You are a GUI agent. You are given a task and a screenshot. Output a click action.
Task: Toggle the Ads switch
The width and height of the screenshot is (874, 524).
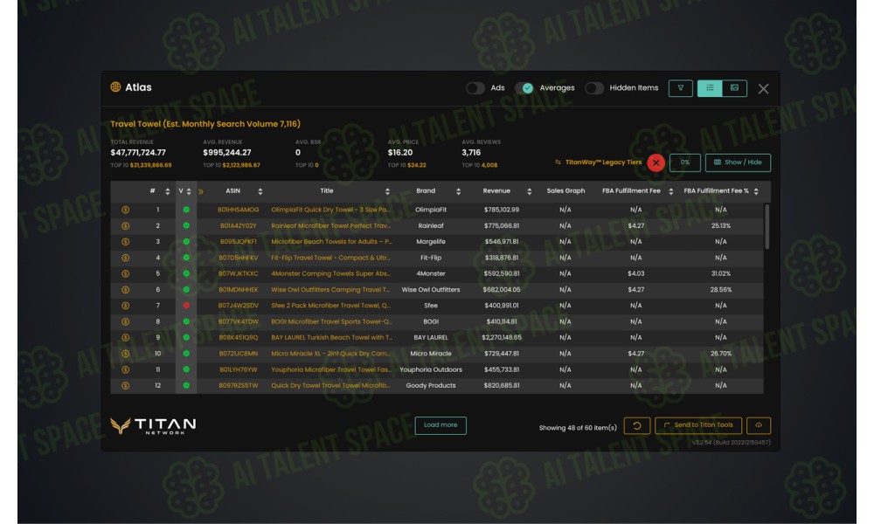point(475,88)
